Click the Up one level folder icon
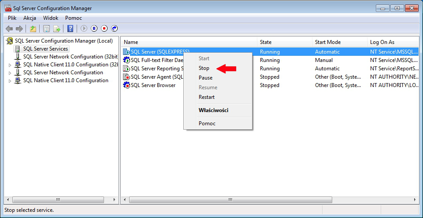Screen dimensions: 423x218 (x=33, y=29)
